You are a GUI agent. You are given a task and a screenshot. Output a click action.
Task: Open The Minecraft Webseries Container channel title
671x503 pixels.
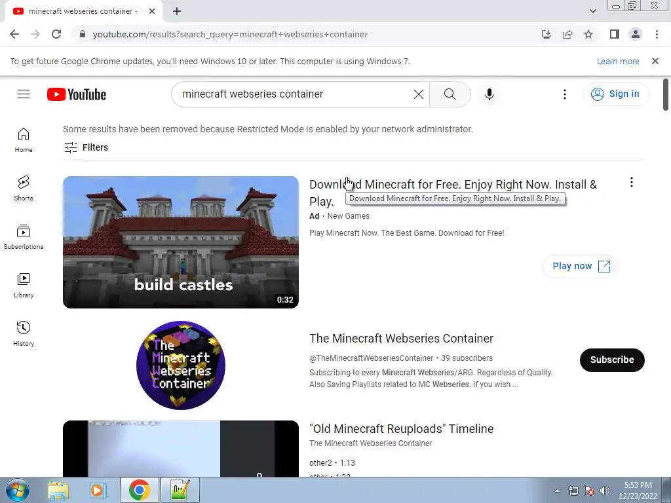click(x=401, y=339)
